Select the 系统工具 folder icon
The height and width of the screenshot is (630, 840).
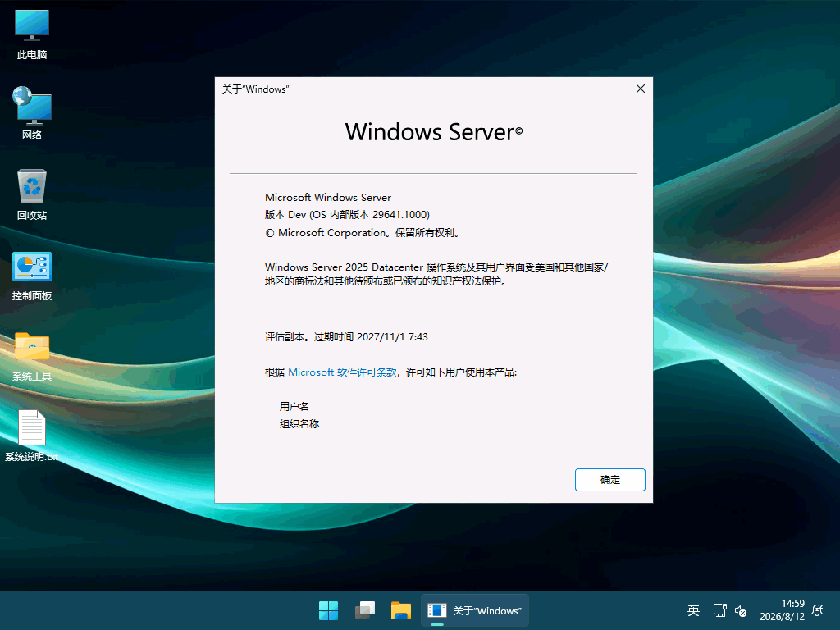tap(32, 356)
